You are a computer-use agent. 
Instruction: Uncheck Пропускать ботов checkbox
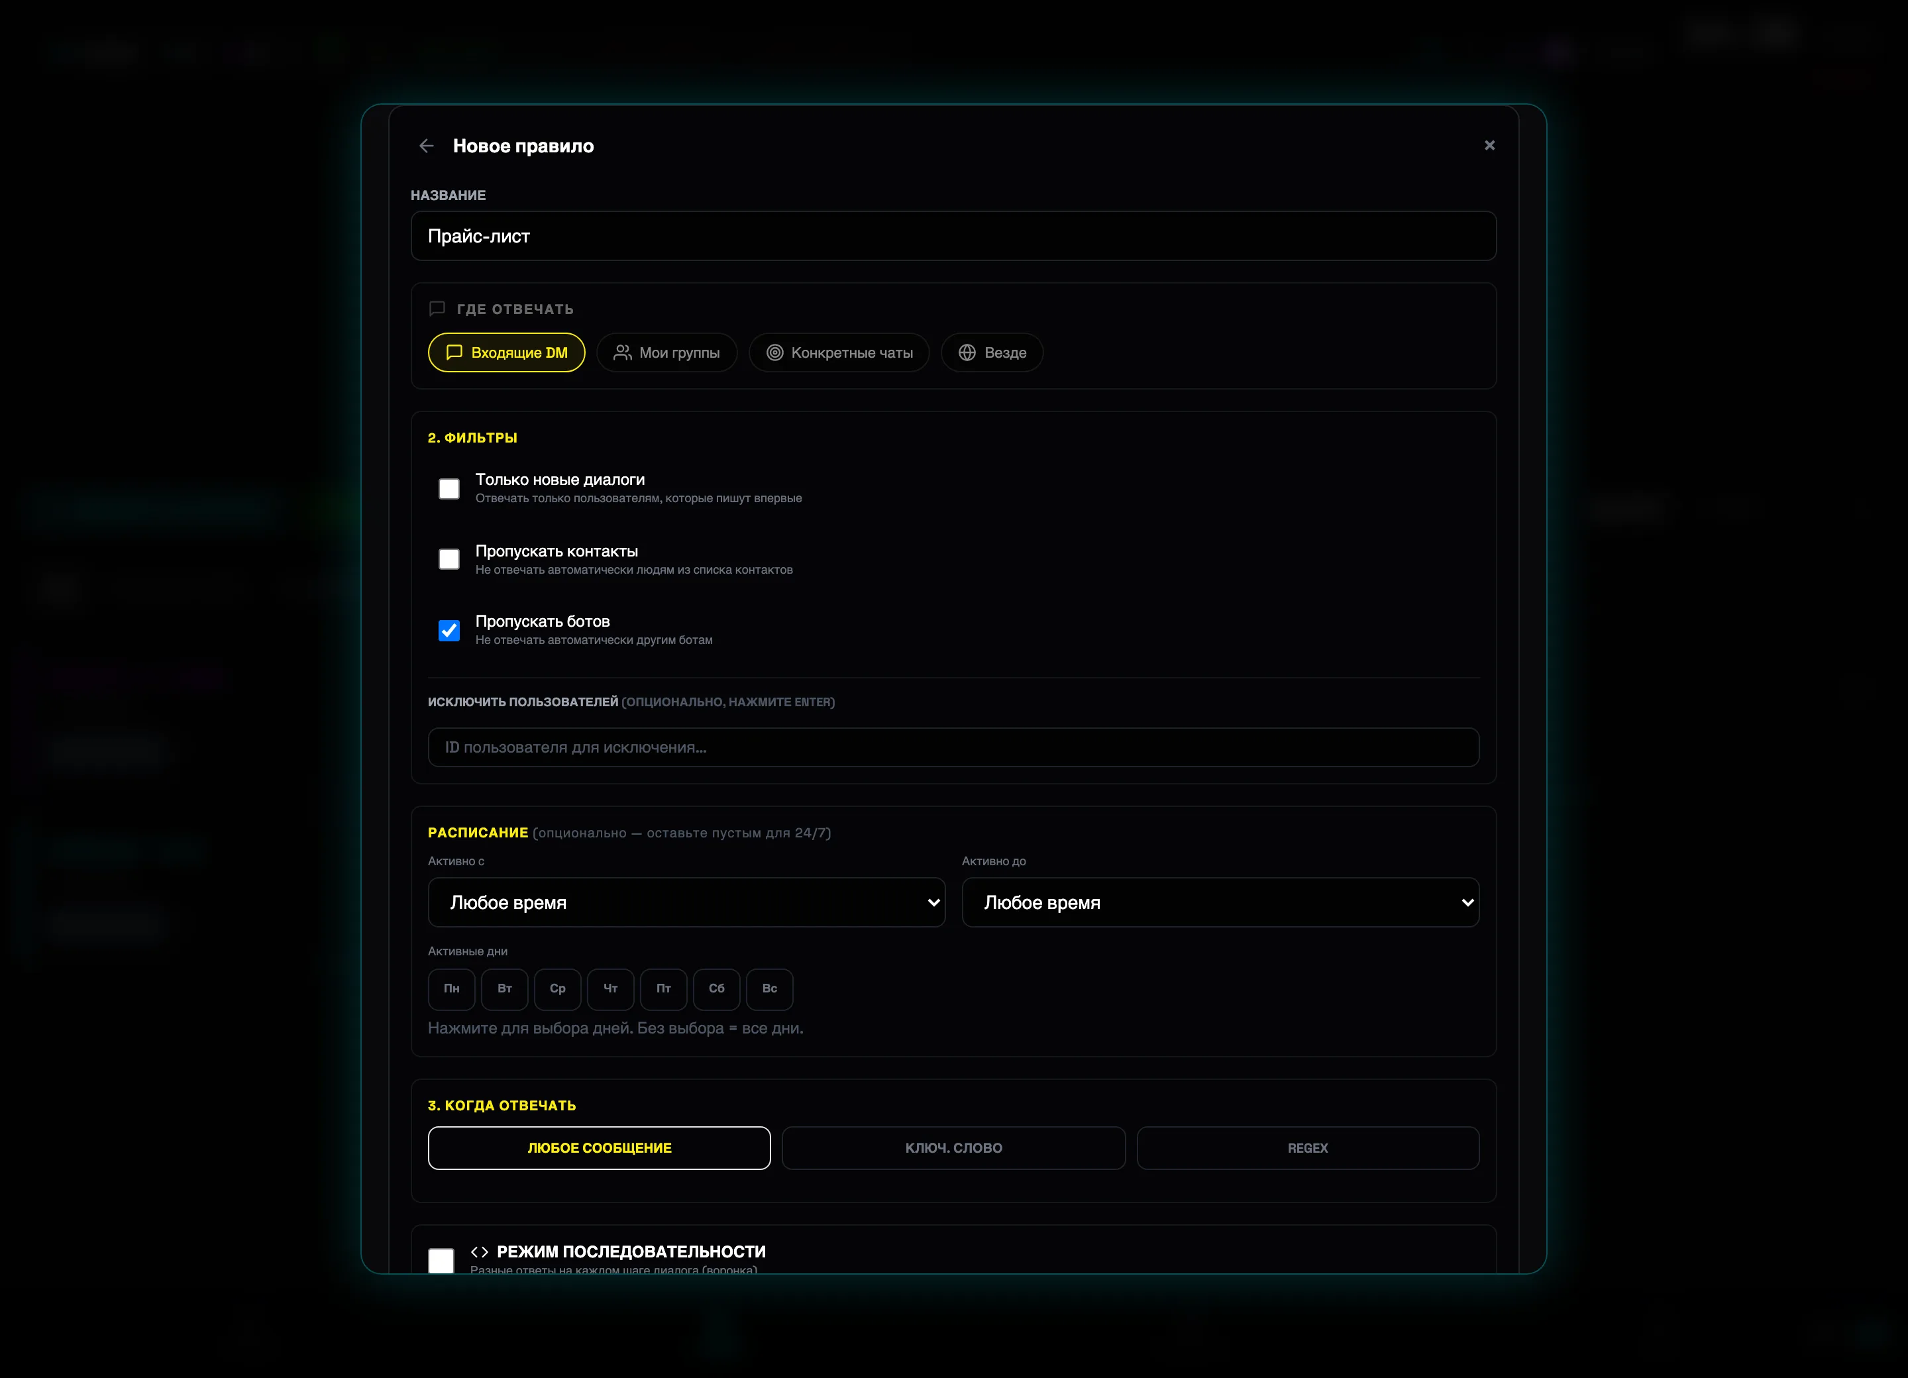449,630
